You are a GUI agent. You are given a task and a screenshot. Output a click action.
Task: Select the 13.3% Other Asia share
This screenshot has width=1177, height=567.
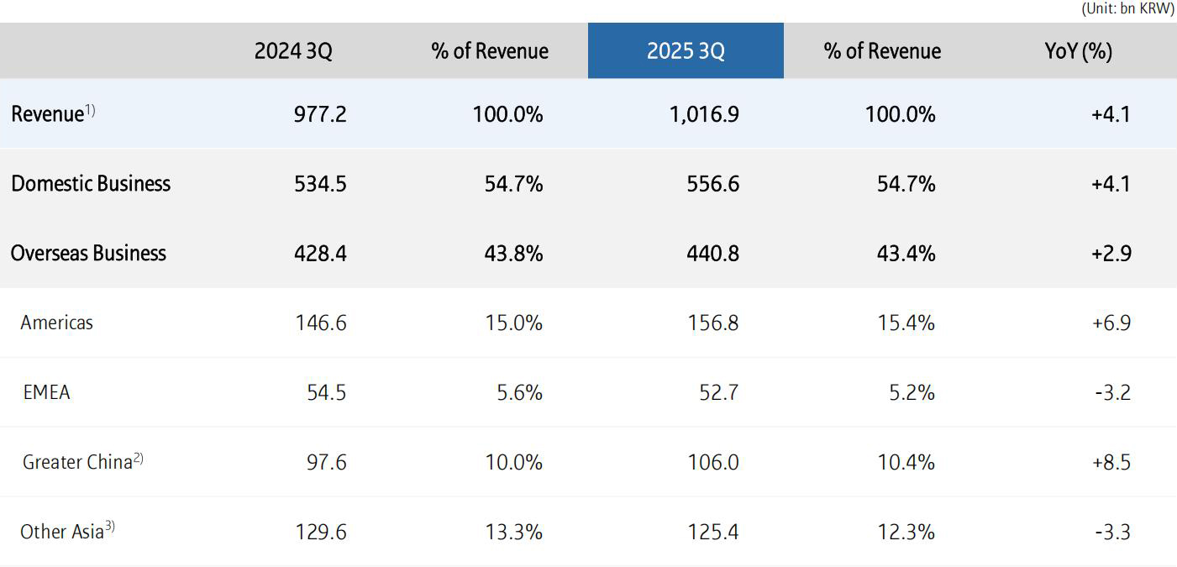tap(513, 532)
